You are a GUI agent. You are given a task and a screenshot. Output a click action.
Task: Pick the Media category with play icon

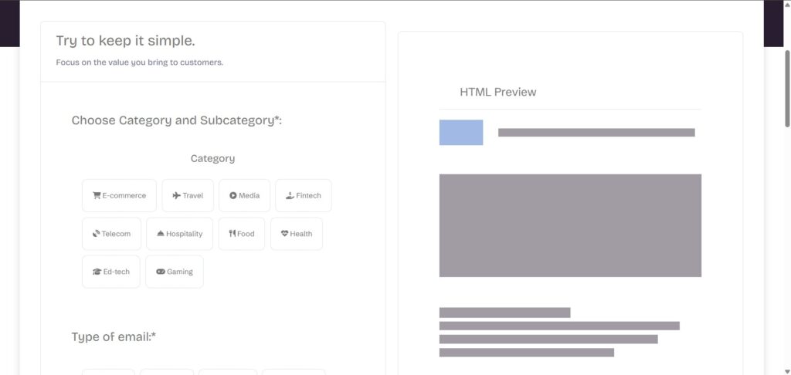245,195
